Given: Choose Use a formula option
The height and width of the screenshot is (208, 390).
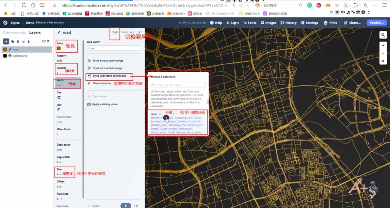Looking at the screenshot, I should pyautogui.click(x=99, y=83).
